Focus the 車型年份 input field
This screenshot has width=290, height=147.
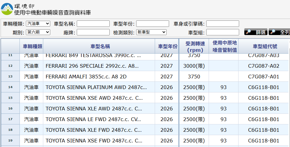tap(153, 24)
